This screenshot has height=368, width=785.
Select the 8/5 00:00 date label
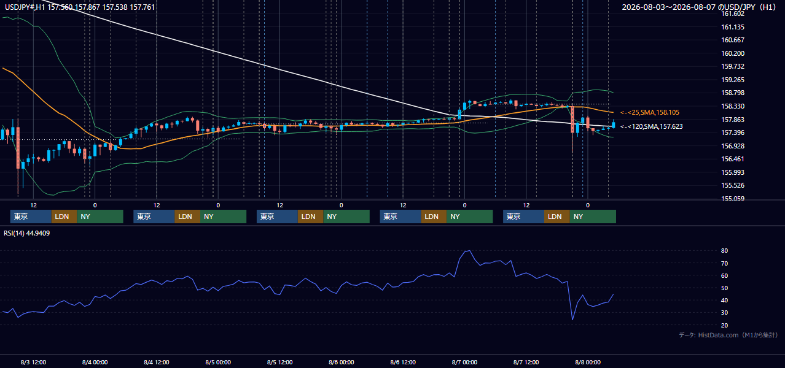218,362
